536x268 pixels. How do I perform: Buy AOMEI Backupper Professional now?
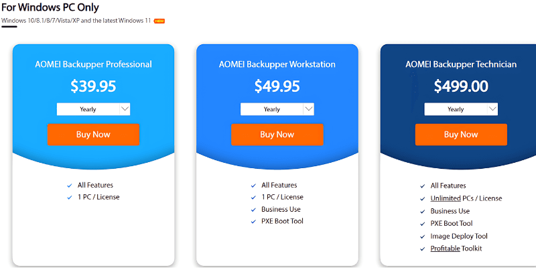tap(93, 135)
